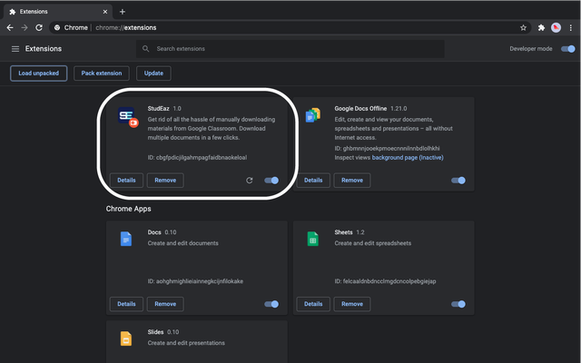Viewport: 581px width, 363px height.
Task: Click the Docs app icon
Action: (126, 239)
